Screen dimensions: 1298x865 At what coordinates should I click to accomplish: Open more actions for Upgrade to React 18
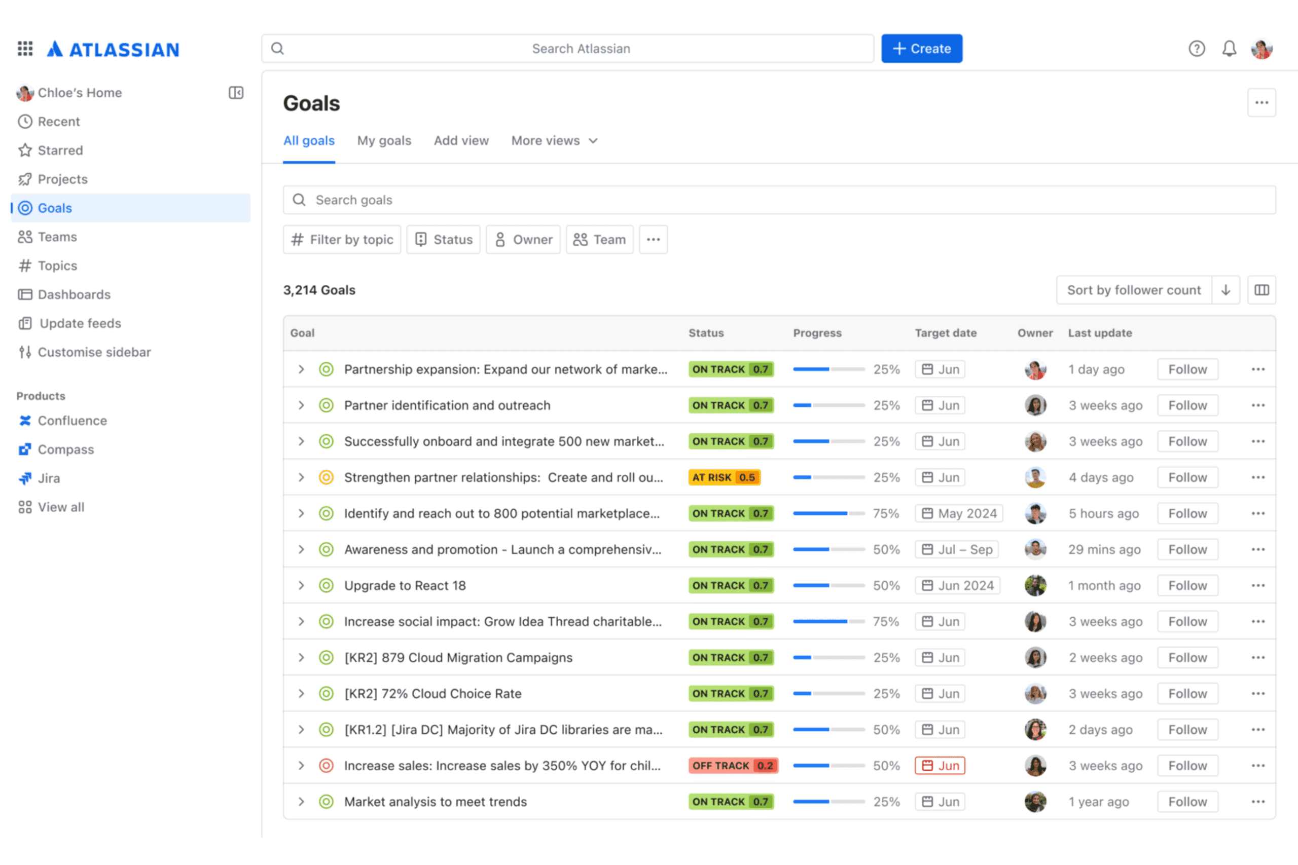(x=1258, y=585)
